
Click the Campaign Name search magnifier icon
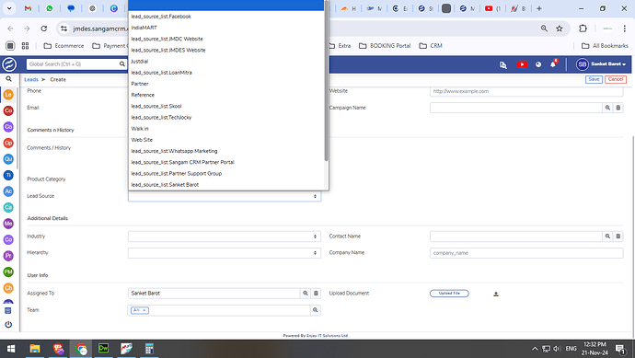607,108
